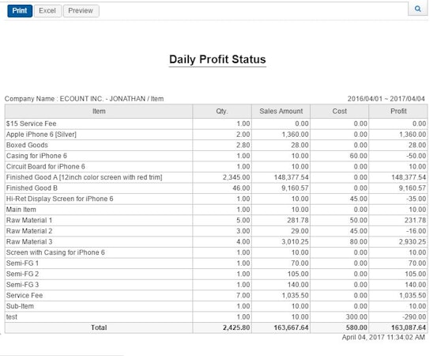Click the cost 300.00 in test row

click(356, 317)
